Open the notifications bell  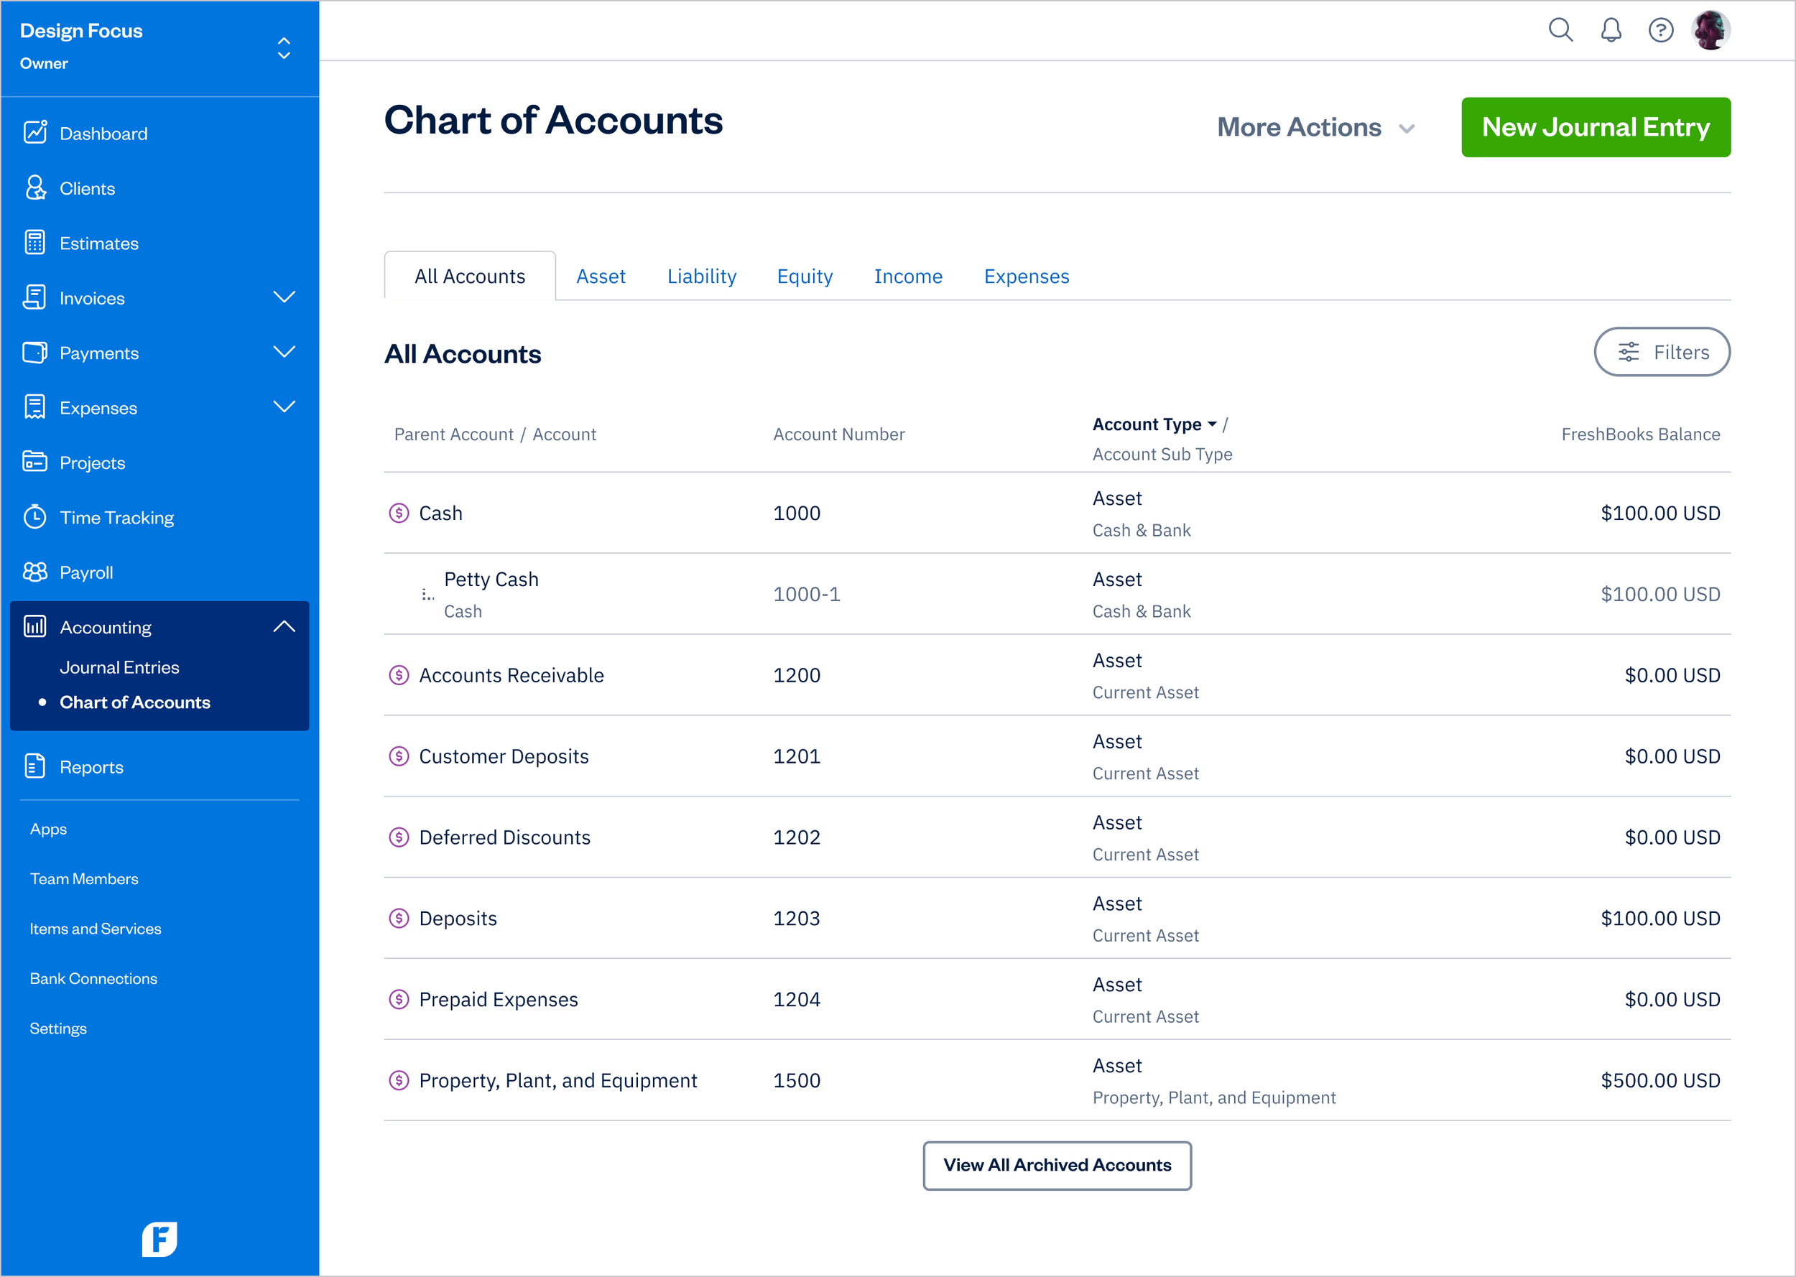coord(1611,30)
